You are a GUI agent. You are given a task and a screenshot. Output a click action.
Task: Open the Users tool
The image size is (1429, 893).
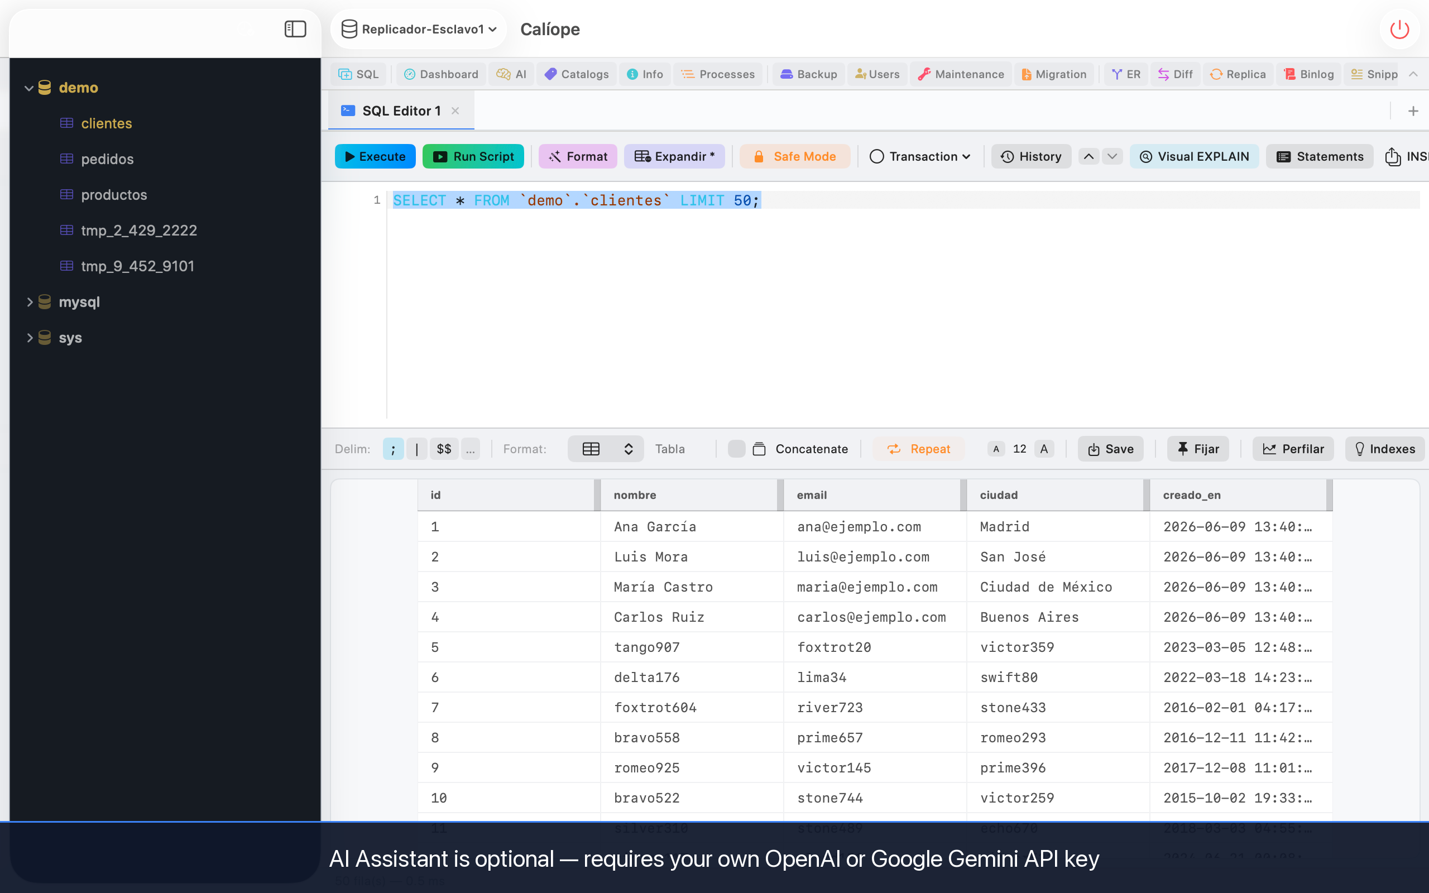click(x=877, y=74)
